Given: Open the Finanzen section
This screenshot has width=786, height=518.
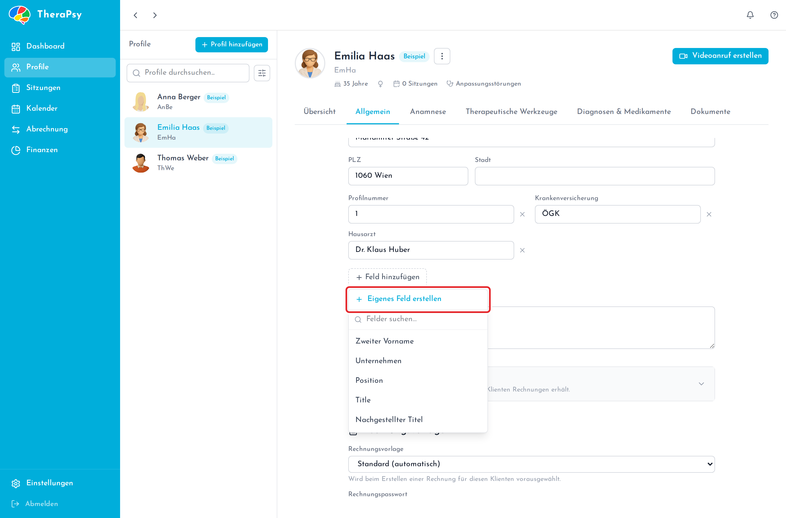Looking at the screenshot, I should pyautogui.click(x=60, y=150).
